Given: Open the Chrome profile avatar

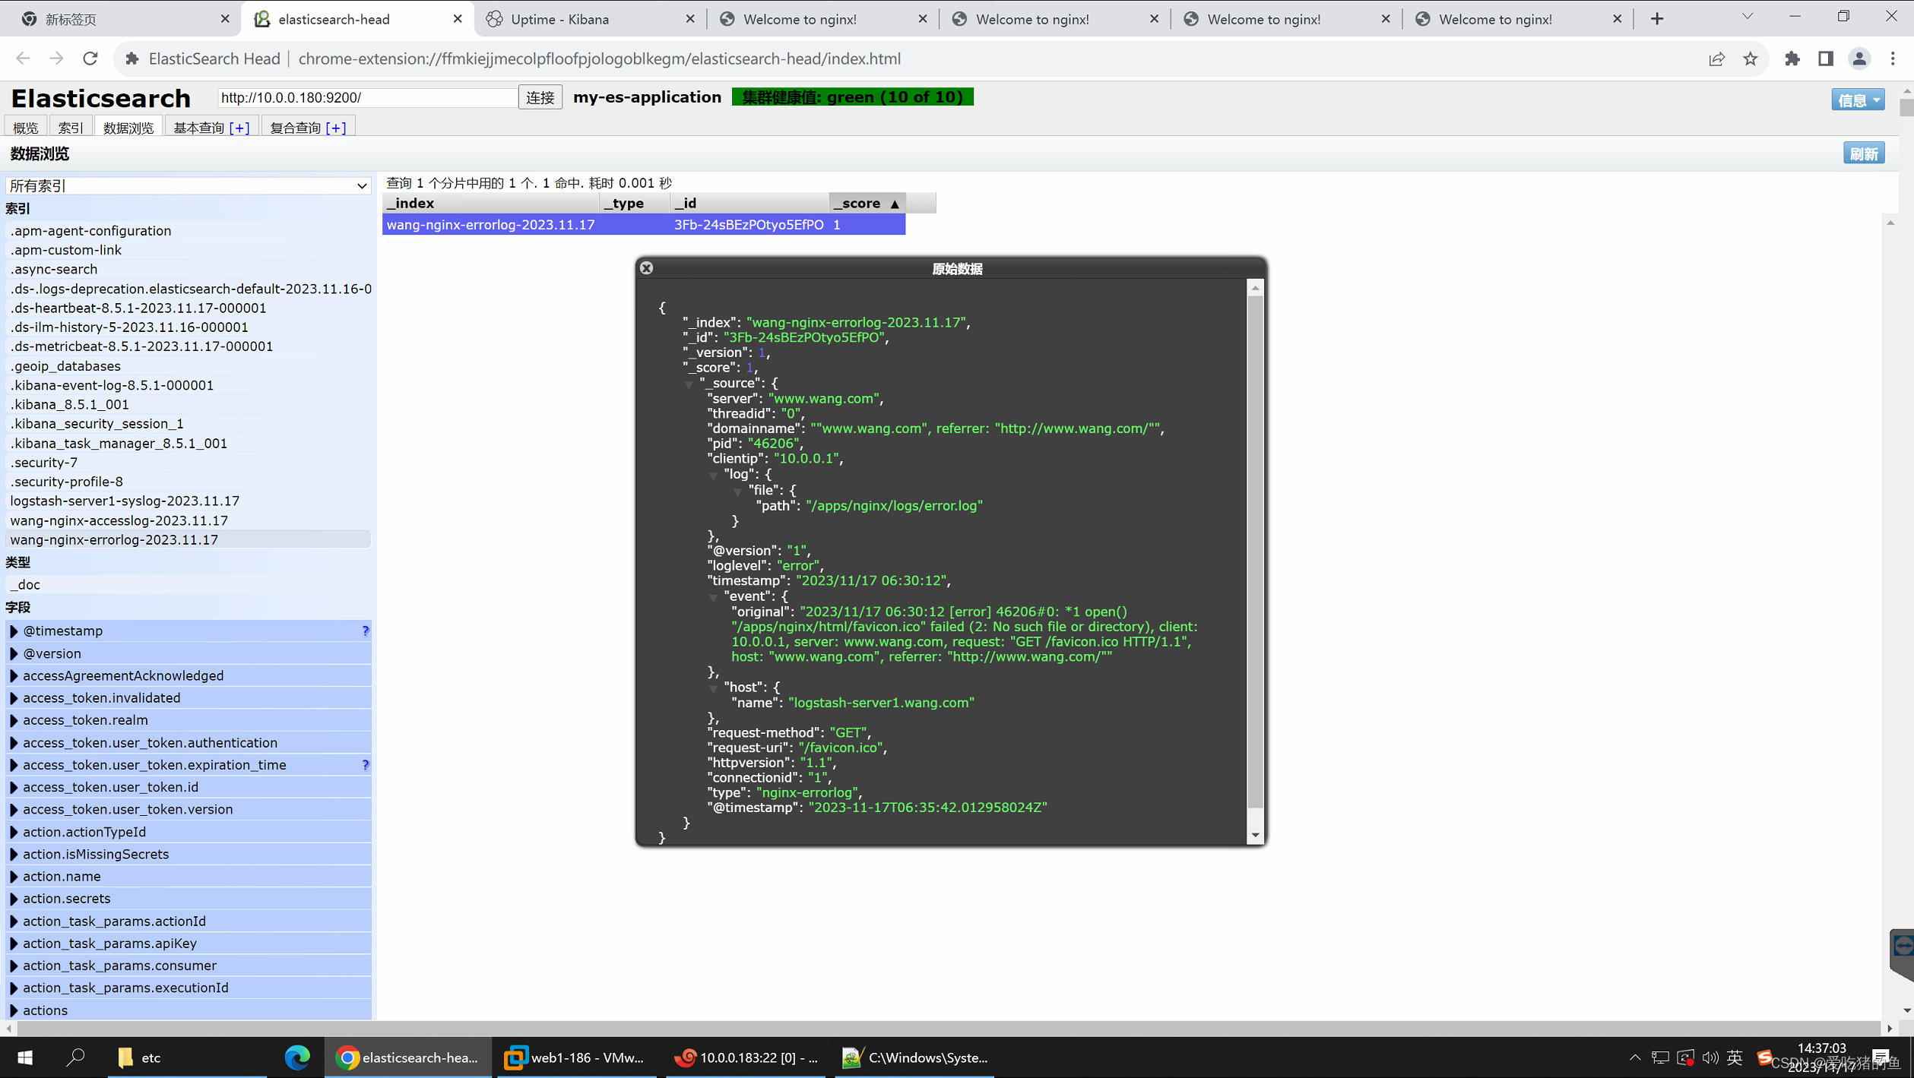Looking at the screenshot, I should click(x=1859, y=58).
